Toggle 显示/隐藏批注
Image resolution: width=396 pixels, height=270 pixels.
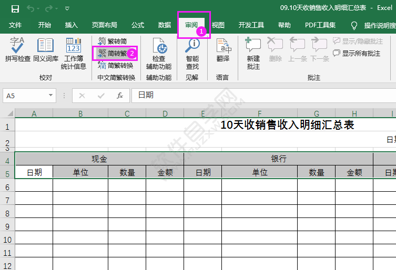tap(358, 41)
